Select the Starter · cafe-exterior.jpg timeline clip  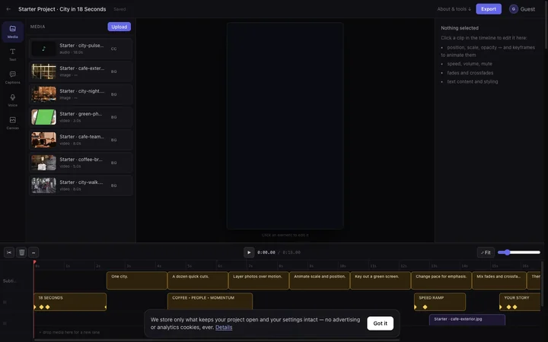[x=467, y=320]
